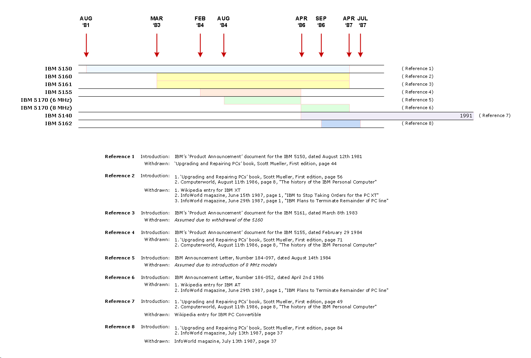Select the IBM 5170 (8 MHz) row label
The width and height of the screenshot is (531, 358).
[46, 108]
